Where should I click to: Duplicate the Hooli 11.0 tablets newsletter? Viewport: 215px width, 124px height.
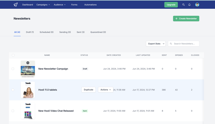coord(88,90)
